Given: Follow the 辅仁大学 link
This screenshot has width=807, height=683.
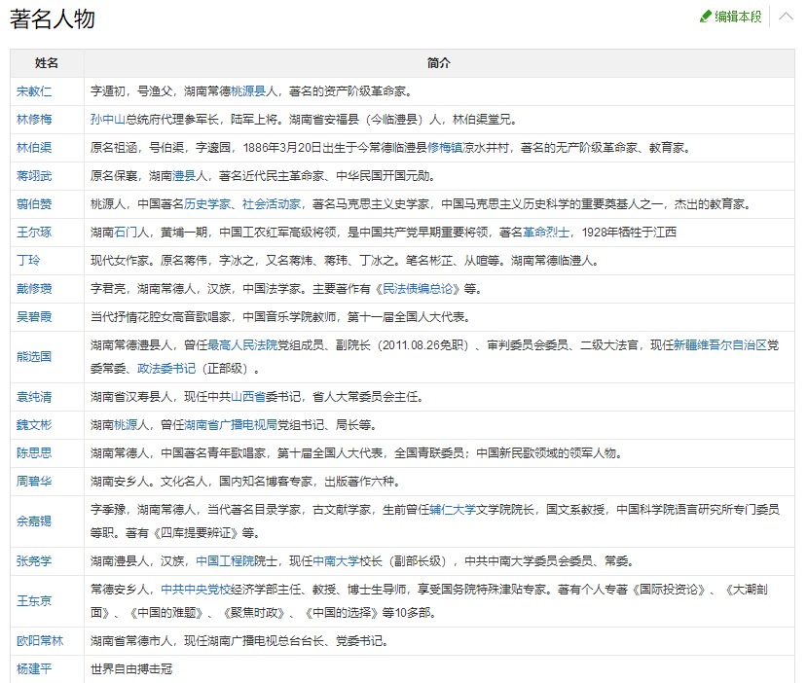Looking at the screenshot, I should pyautogui.click(x=453, y=510).
